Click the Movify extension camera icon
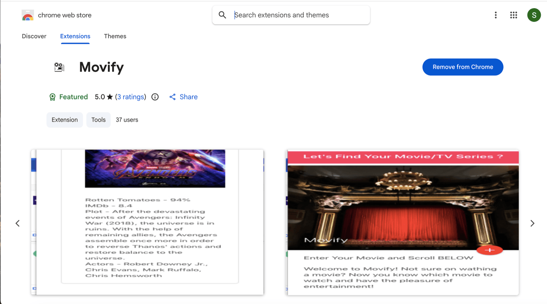This screenshot has width=547, height=304. 59,67
